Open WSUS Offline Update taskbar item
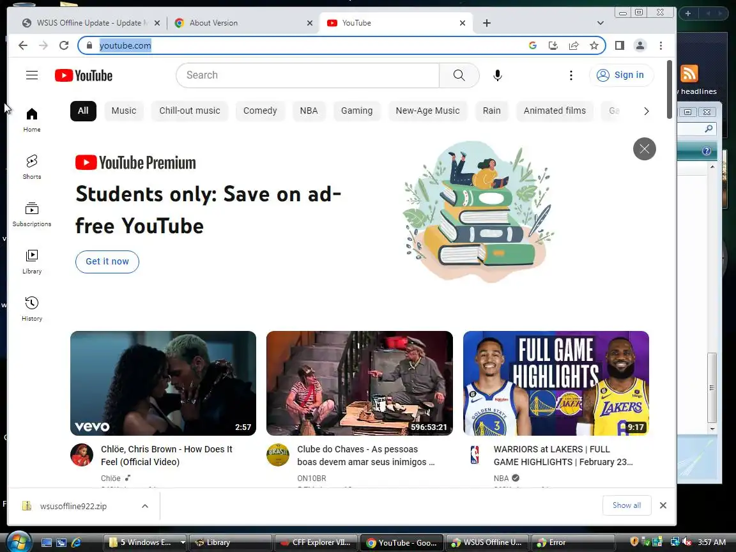This screenshot has width=736, height=552. 487,542
